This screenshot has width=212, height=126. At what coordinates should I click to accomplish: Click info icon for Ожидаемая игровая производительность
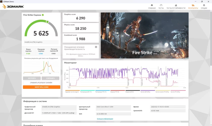96,47
